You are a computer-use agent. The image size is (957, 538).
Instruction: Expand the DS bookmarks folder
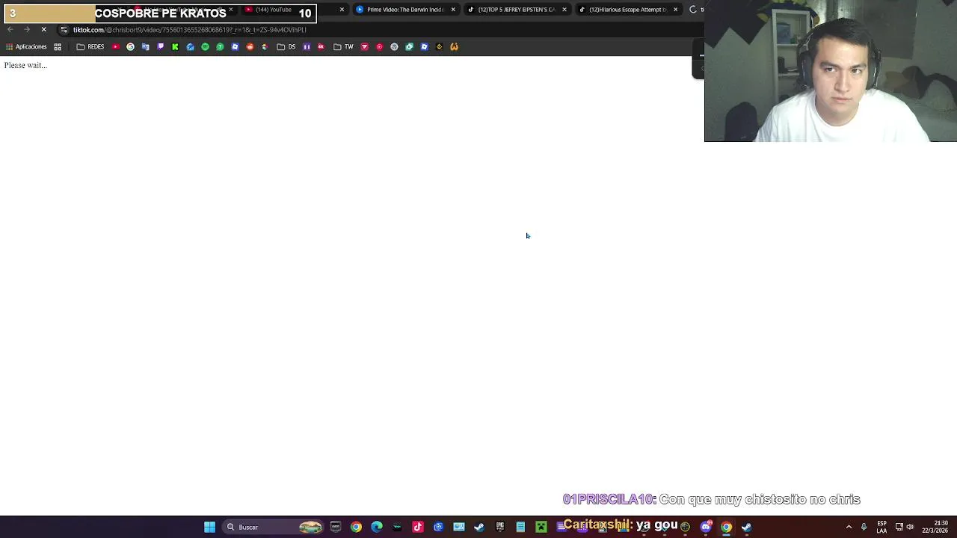(286, 47)
